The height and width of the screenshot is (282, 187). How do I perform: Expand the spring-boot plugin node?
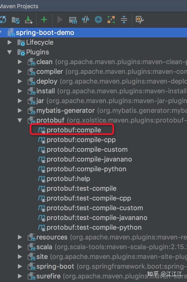coord(20,266)
